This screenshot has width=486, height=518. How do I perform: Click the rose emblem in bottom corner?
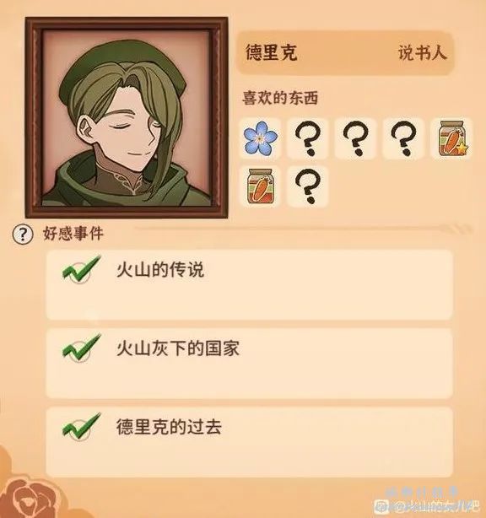[x=30, y=495]
